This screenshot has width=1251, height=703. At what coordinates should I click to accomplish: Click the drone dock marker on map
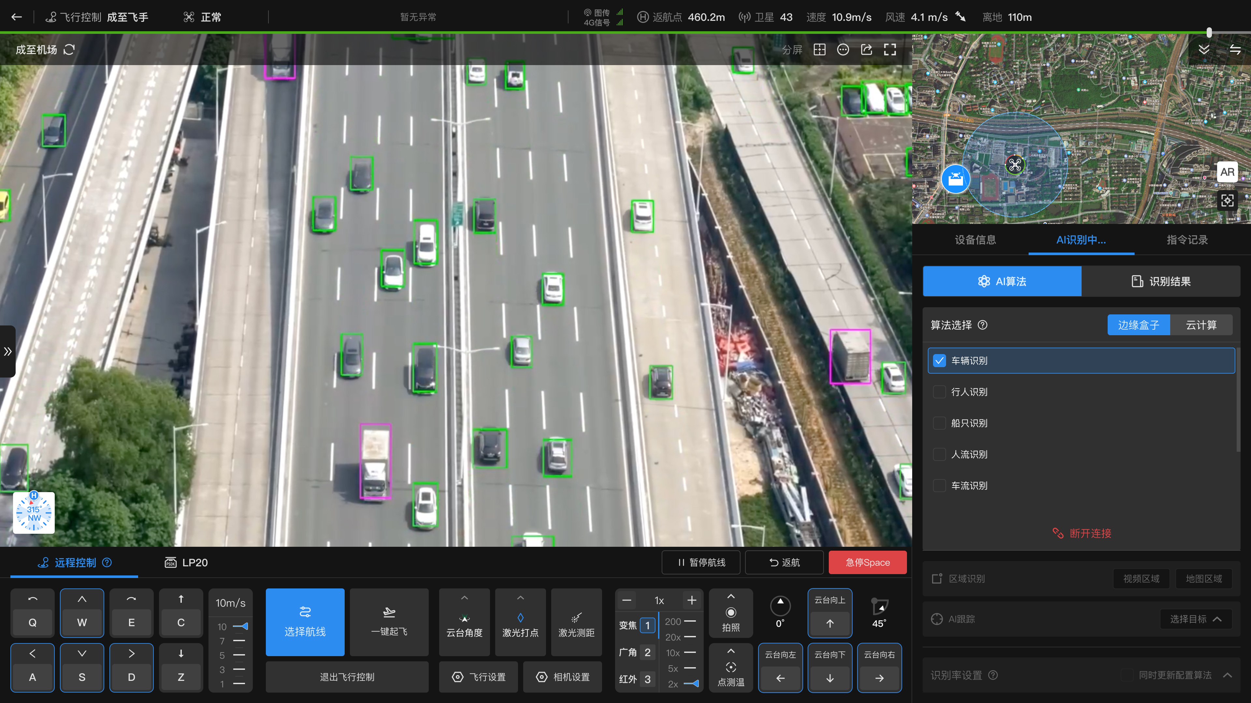955,179
